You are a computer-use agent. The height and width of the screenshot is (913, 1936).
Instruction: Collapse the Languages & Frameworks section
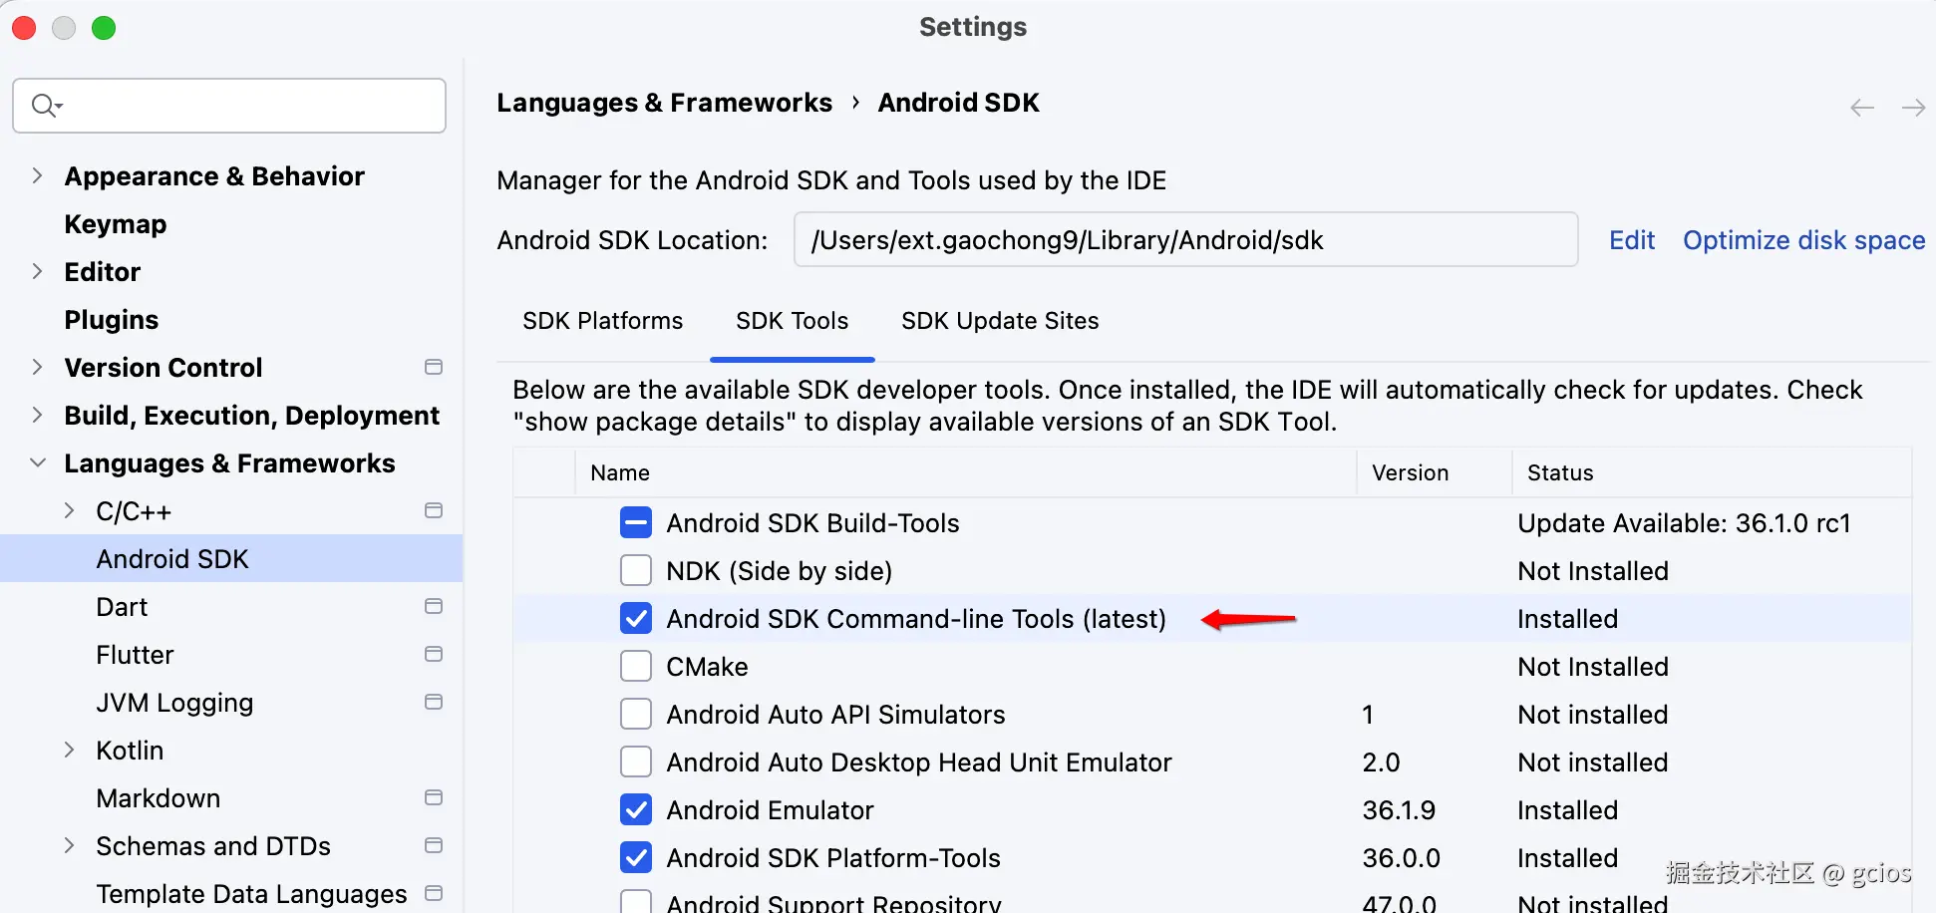coord(38,463)
